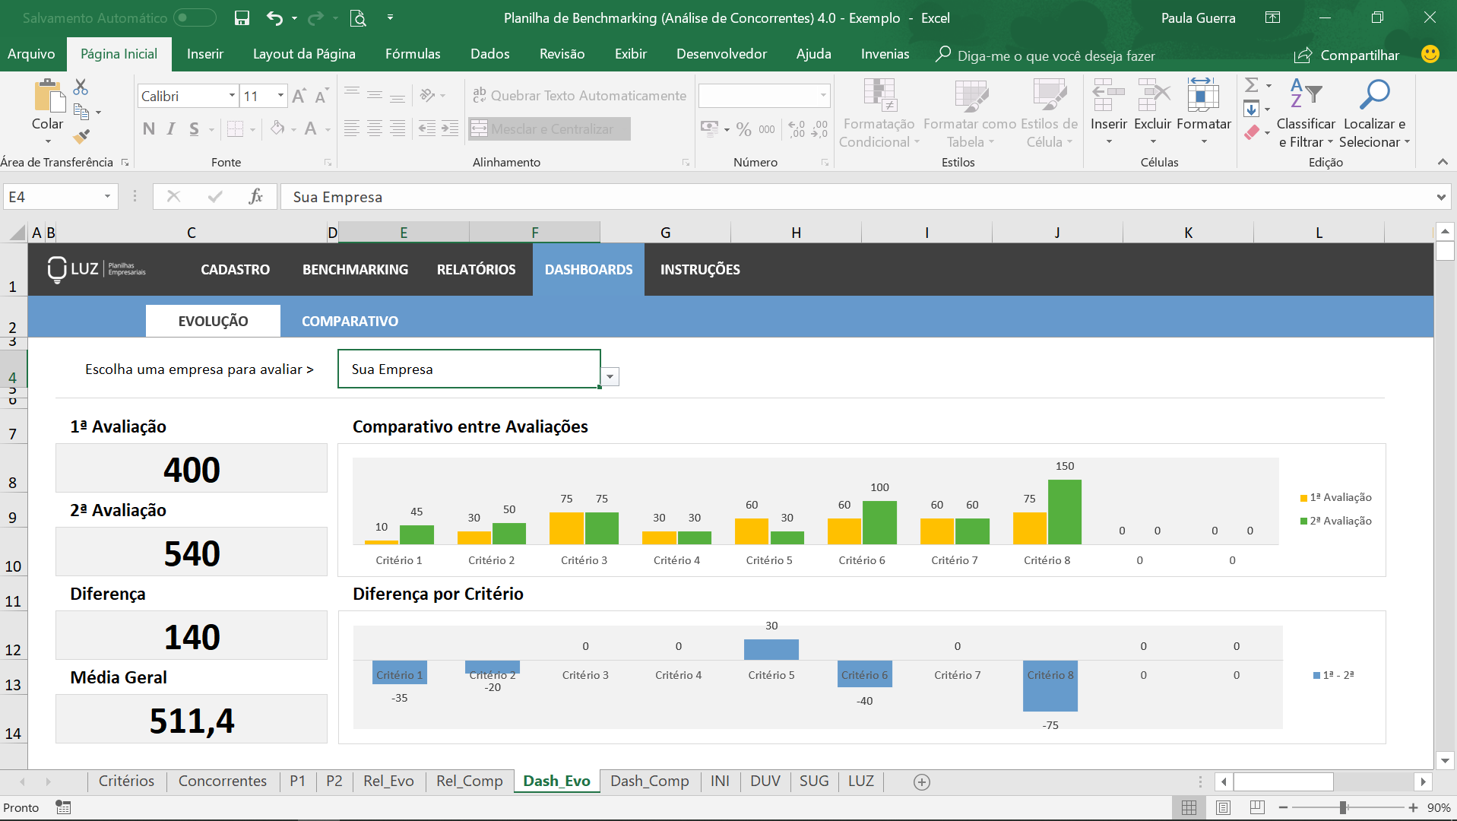Toggle Quebrar Texto Automaticamente

click(x=579, y=95)
